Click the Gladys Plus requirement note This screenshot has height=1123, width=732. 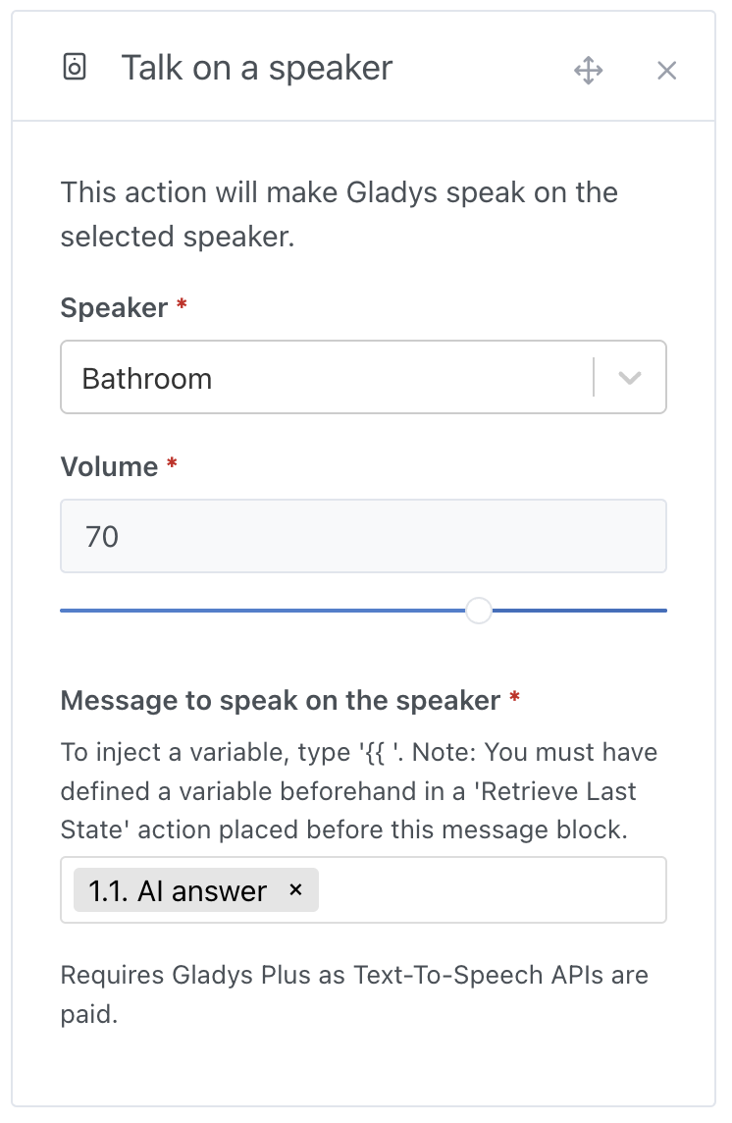pos(353,993)
